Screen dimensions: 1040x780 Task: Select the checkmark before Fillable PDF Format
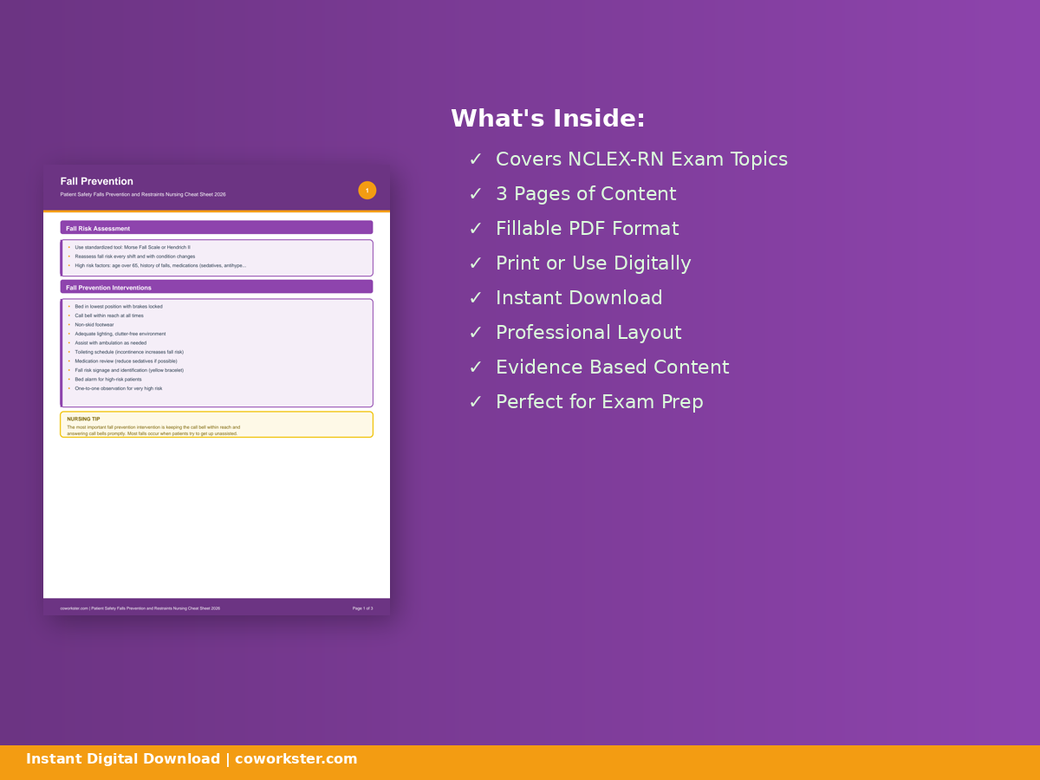point(475,230)
